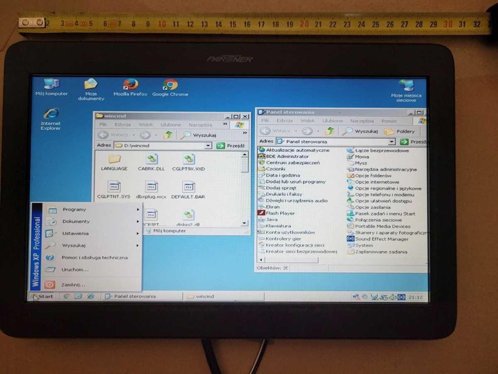Open Mysz in Panel sterowania
Viewport: 498px width, 374px height.
pos(357,163)
